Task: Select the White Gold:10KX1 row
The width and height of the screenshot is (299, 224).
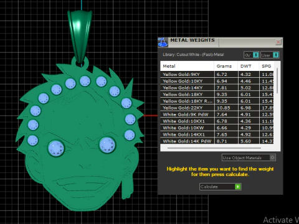Action: pos(217,121)
